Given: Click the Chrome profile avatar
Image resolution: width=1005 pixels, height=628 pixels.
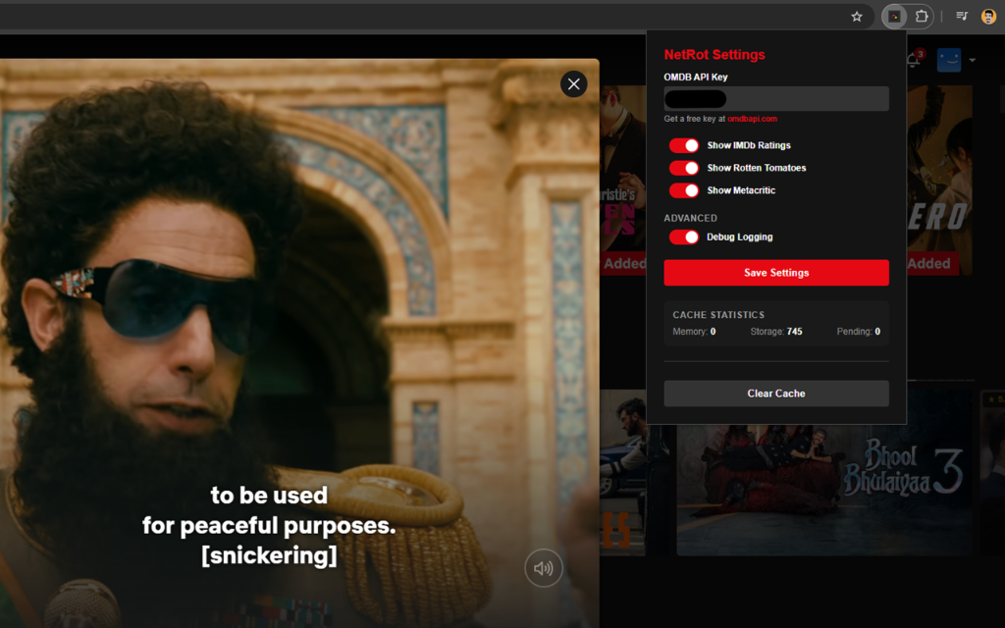Looking at the screenshot, I should click(x=988, y=16).
